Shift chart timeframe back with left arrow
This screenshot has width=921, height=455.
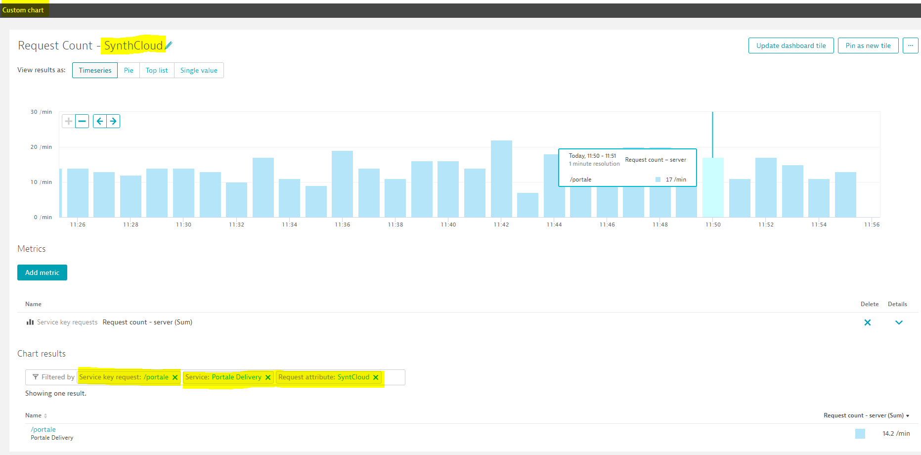coord(100,121)
